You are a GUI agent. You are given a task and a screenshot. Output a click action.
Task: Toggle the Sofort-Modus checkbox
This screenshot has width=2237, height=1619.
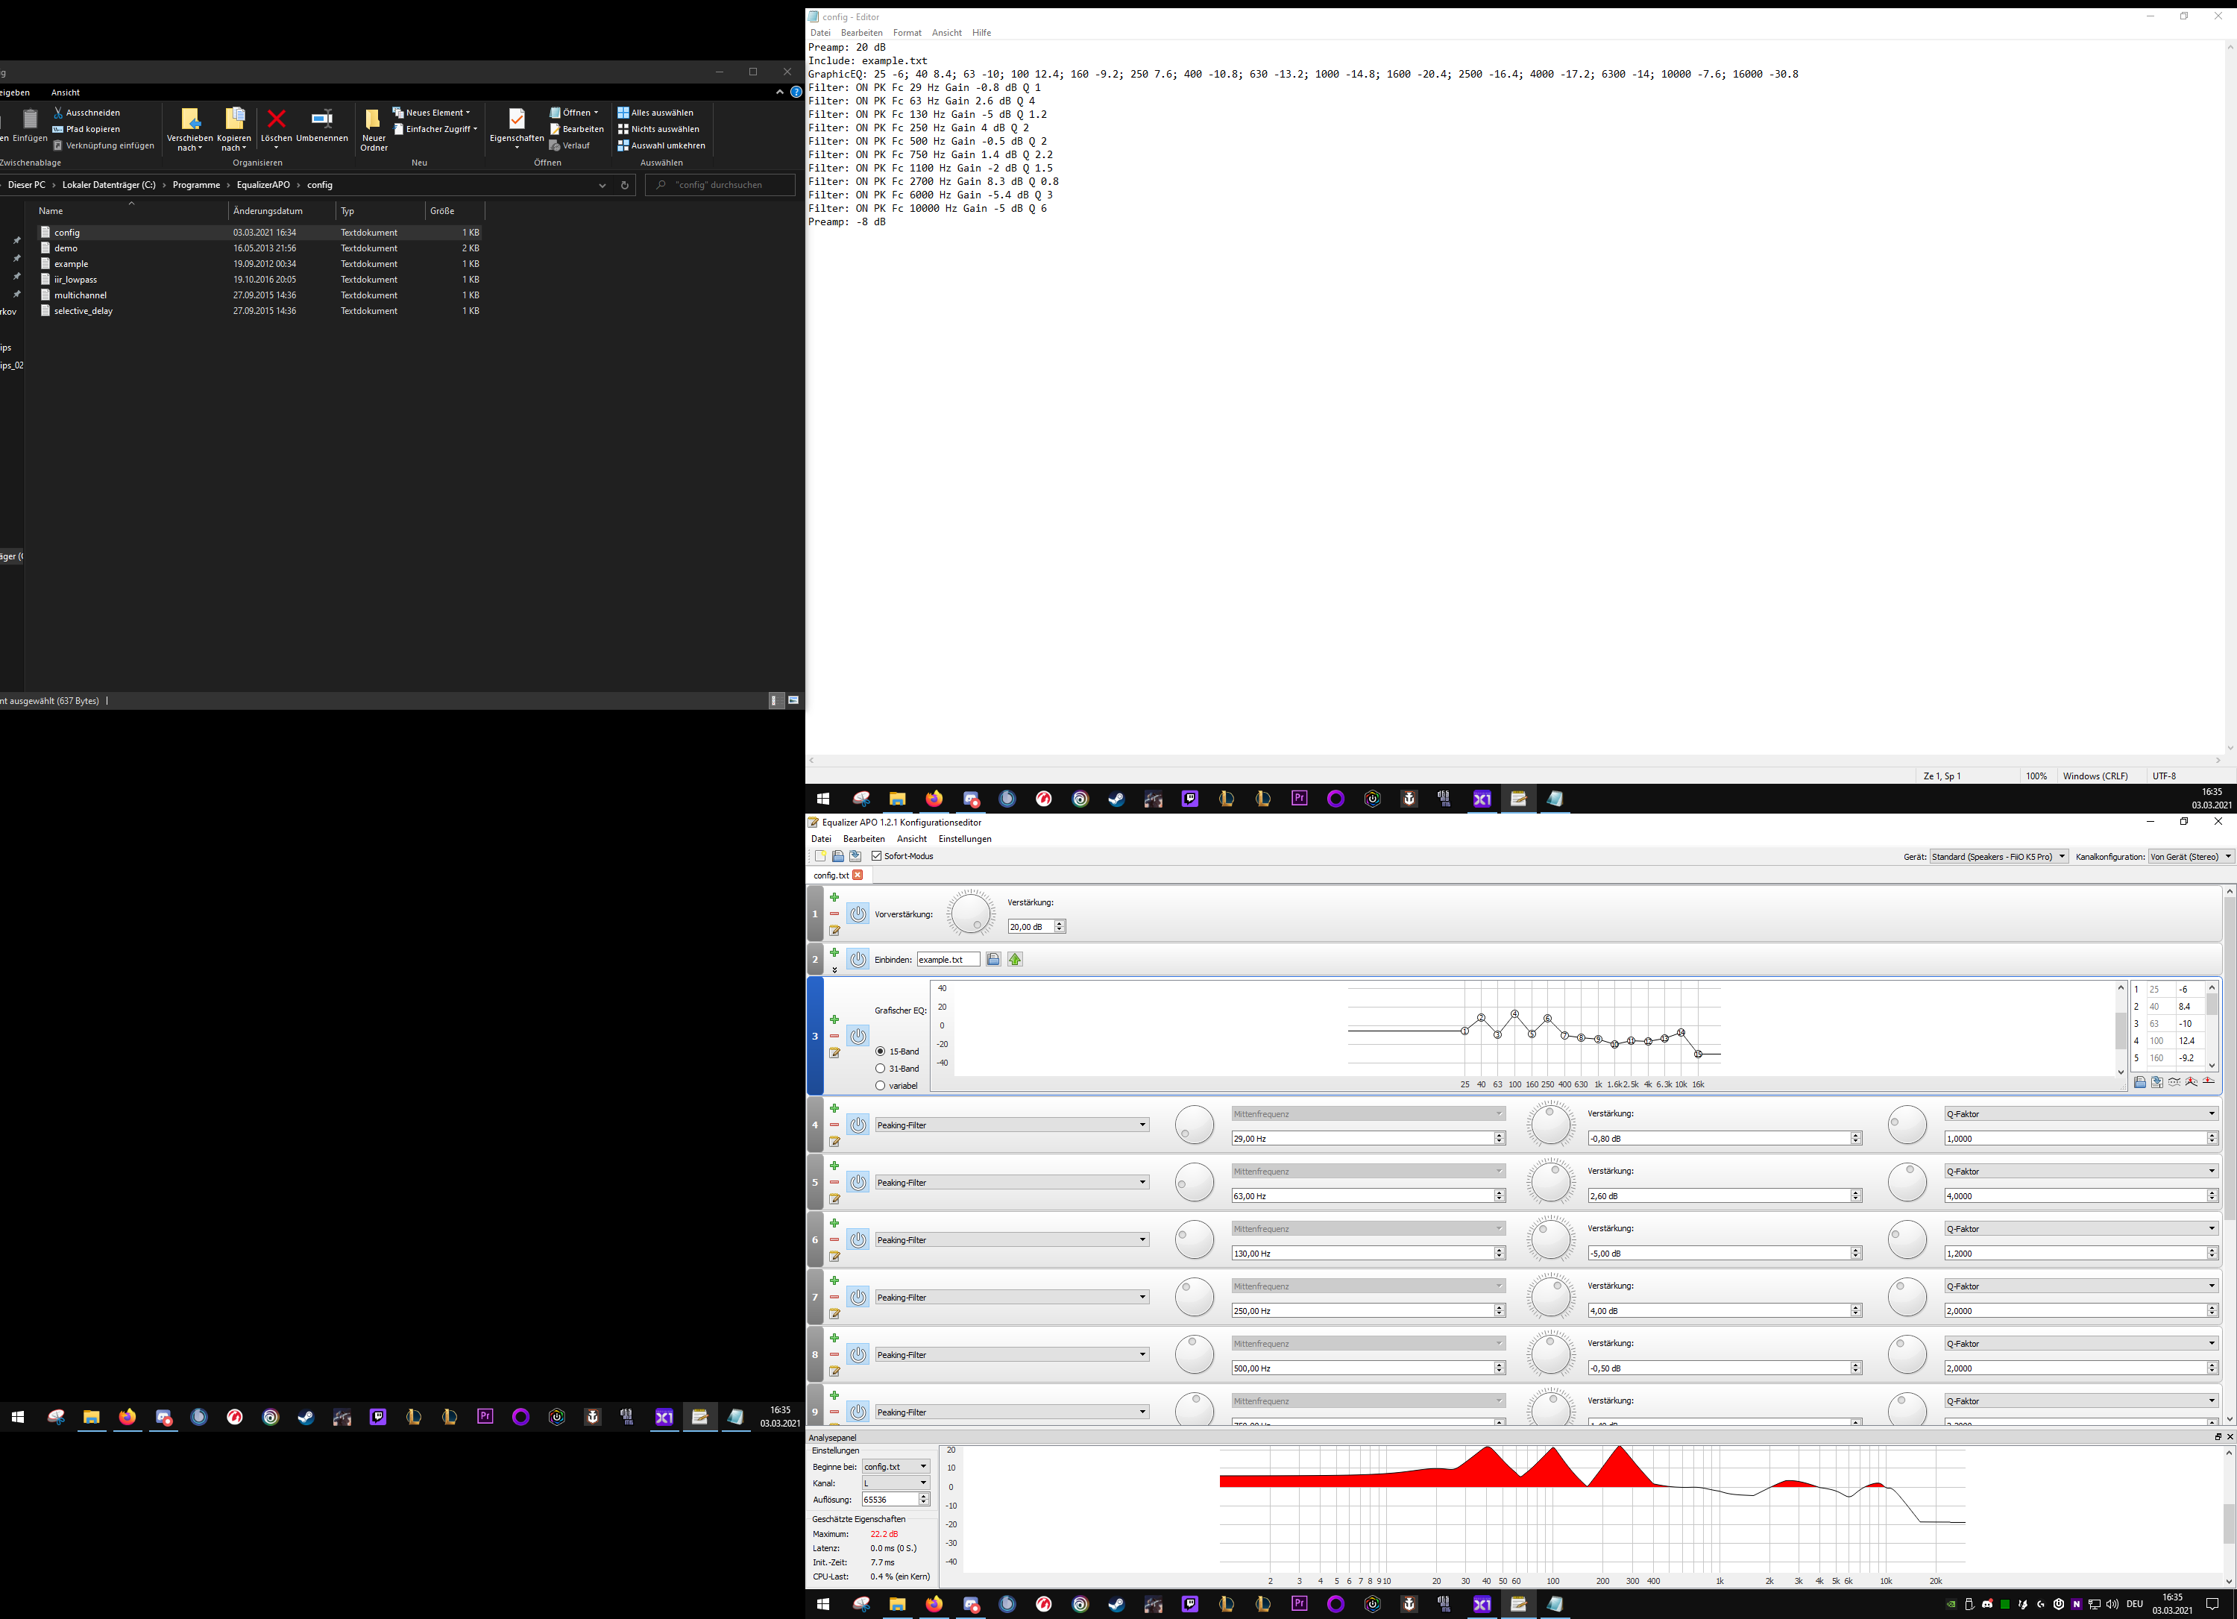(877, 856)
